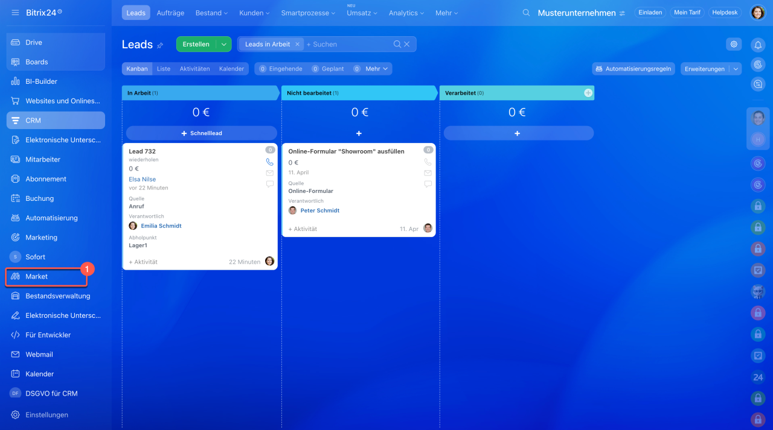Click email icon on Lead 732 card
The height and width of the screenshot is (430, 773).
coord(269,173)
